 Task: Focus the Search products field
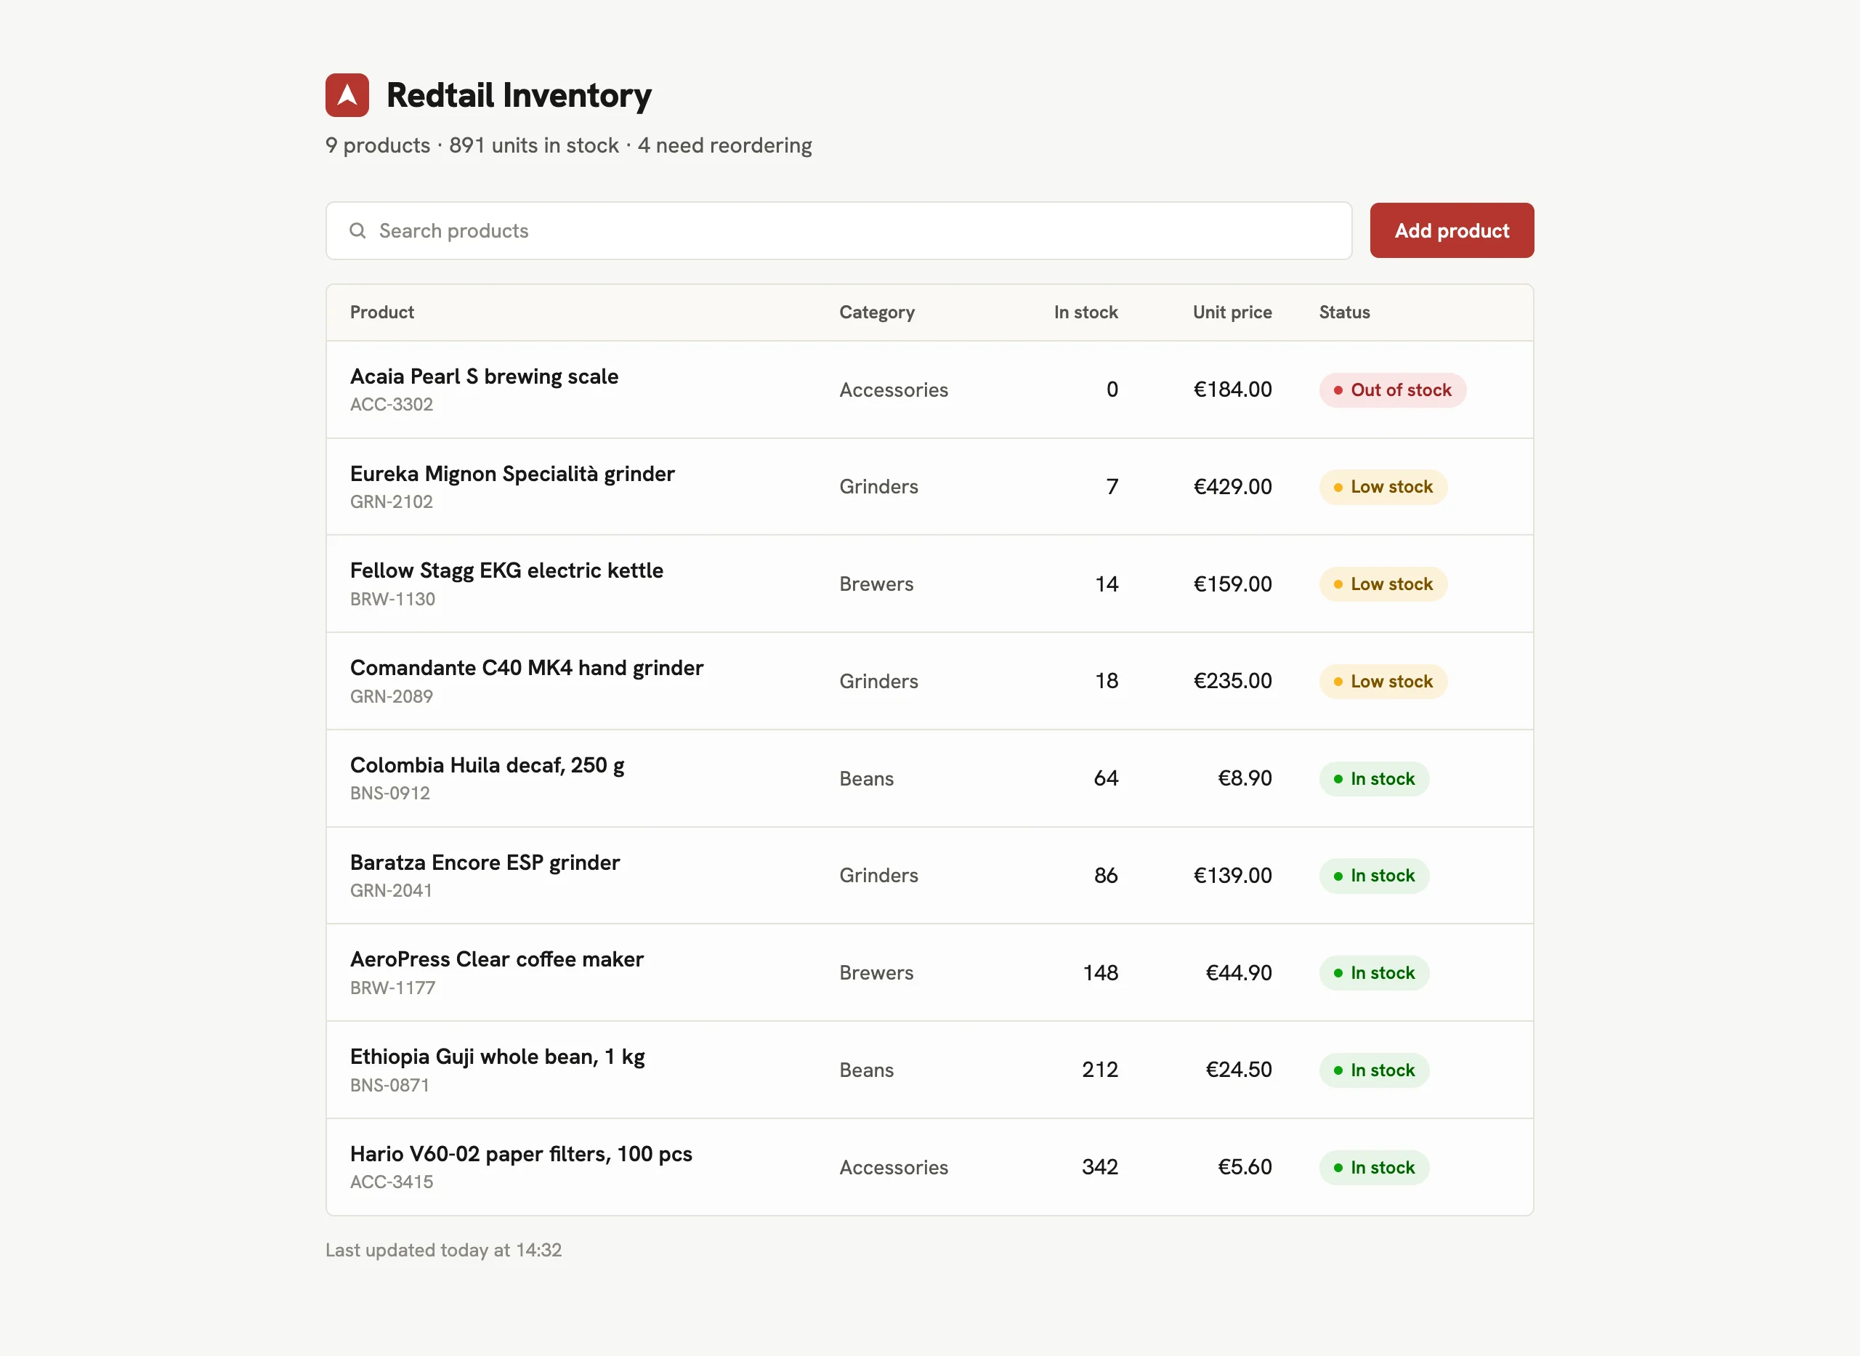(838, 230)
